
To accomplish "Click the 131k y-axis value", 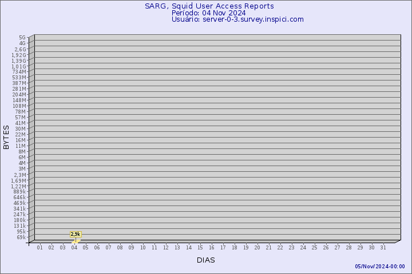I will coord(19,225).
